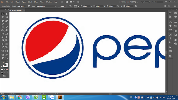Select the Eyedropper tool

coord(3,47)
